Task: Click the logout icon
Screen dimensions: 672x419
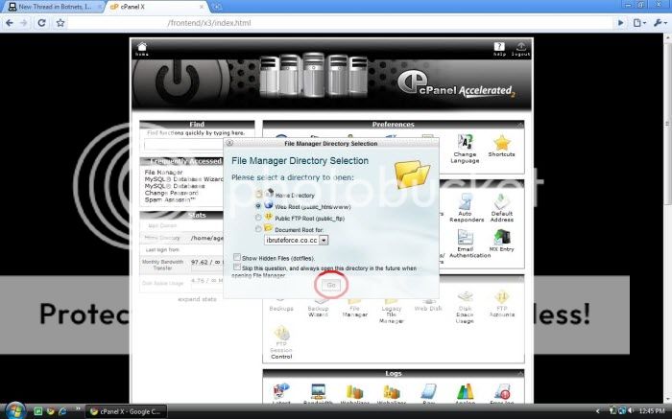Action: pos(519,46)
